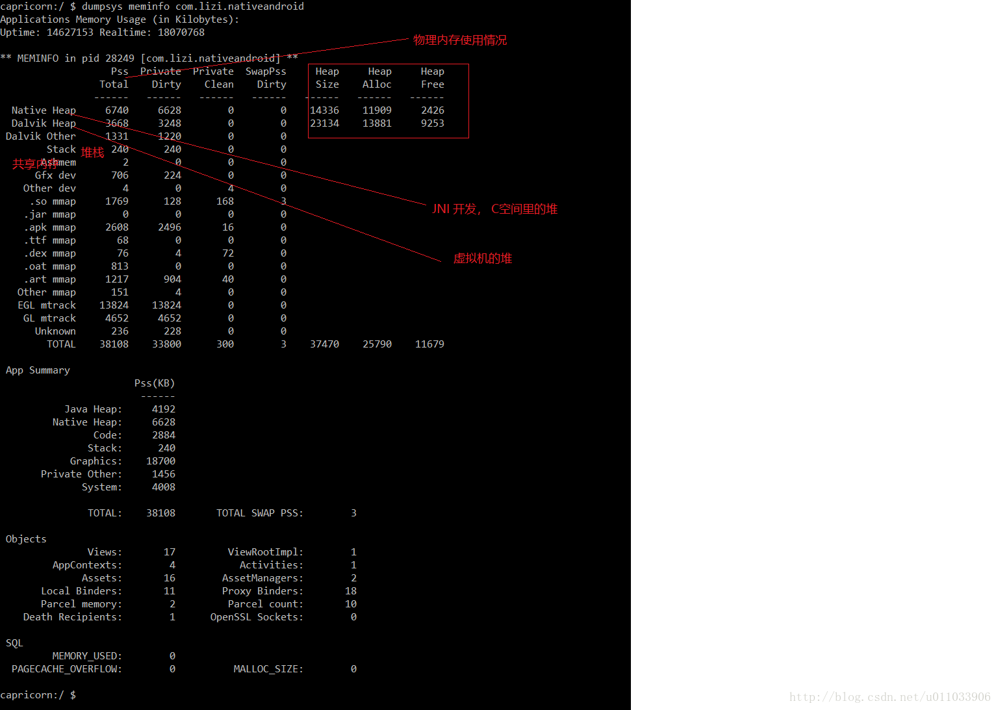Click System summary value 4008
The width and height of the screenshot is (998, 710).
point(164,487)
